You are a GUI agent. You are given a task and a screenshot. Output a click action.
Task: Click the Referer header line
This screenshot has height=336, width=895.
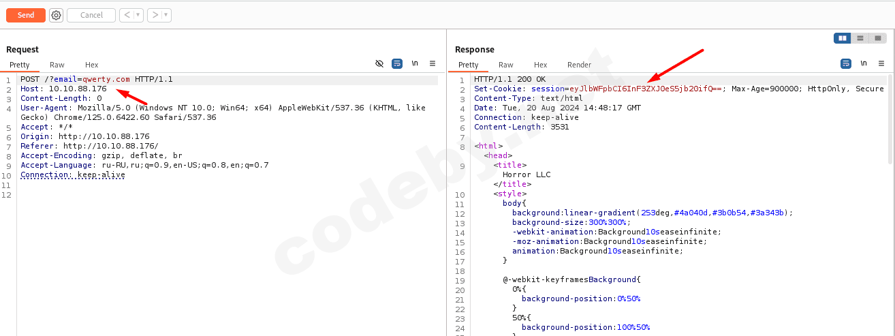point(89,146)
